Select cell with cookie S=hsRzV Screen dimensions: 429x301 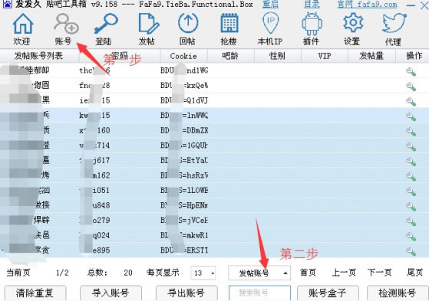point(184,175)
